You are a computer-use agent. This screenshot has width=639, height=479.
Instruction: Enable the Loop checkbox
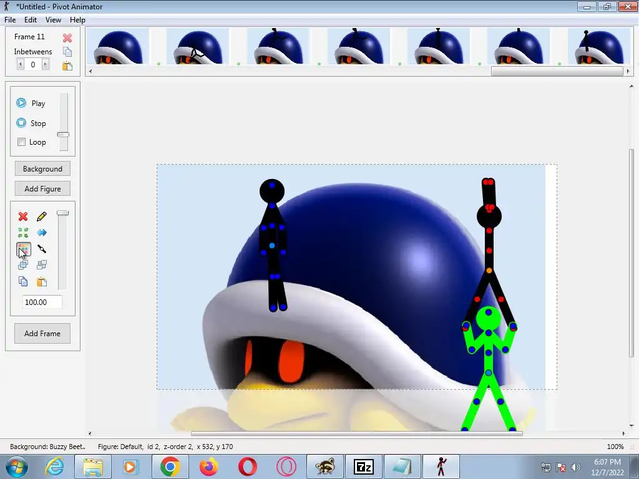coord(22,142)
